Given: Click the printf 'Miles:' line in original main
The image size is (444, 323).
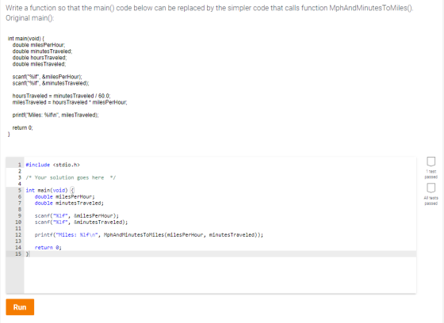Looking at the screenshot, I should pos(55,115).
